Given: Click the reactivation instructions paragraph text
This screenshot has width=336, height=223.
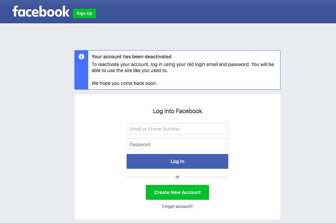Looking at the screenshot, I should (x=182, y=67).
